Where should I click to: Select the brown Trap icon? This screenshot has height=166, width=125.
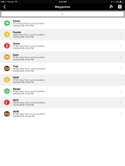[x=7, y=68]
